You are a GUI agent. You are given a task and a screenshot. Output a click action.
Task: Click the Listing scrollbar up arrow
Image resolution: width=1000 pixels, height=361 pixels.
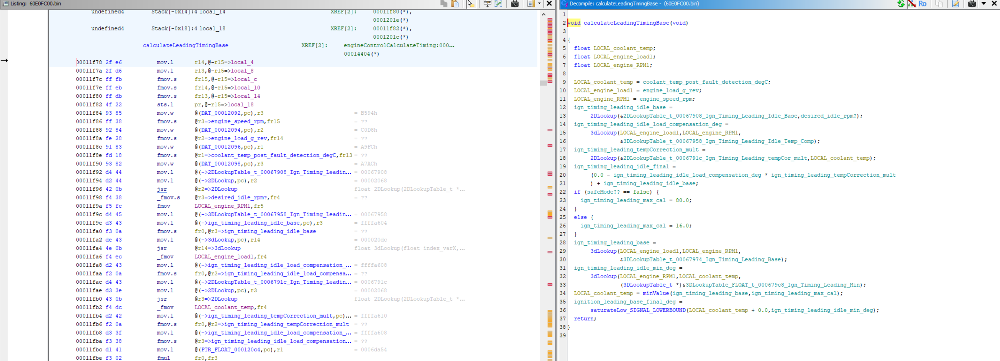(x=543, y=15)
